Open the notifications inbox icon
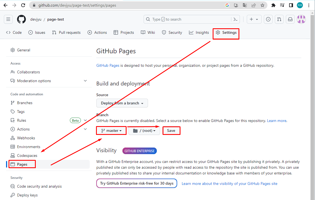This screenshot has height=200, width=315. pyautogui.click(x=290, y=19)
